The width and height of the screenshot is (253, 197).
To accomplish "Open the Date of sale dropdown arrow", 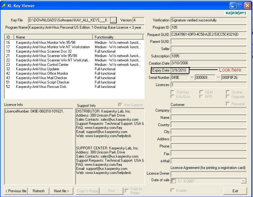I will pyautogui.click(x=244, y=181).
